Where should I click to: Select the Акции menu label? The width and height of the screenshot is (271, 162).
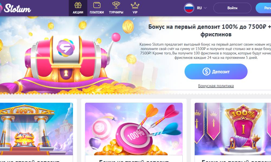click(x=78, y=12)
